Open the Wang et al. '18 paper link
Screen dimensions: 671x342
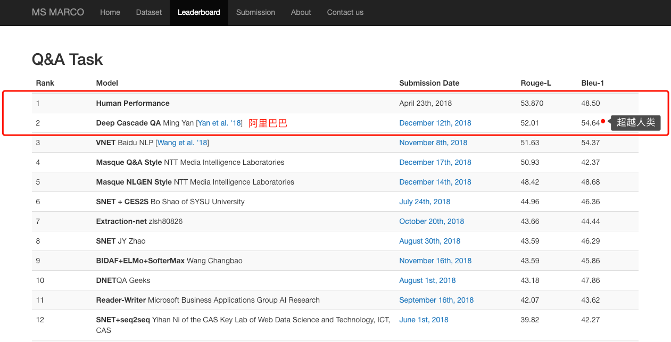coord(182,143)
